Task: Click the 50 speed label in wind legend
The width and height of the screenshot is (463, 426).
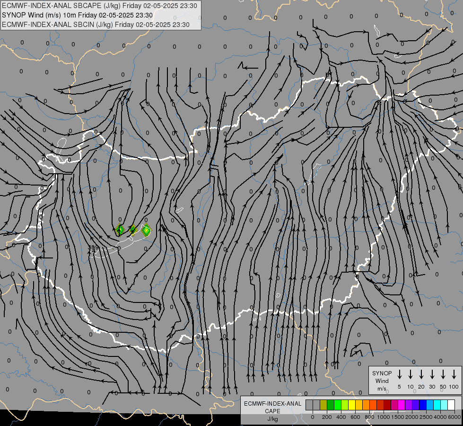Action: pyautogui.click(x=443, y=387)
